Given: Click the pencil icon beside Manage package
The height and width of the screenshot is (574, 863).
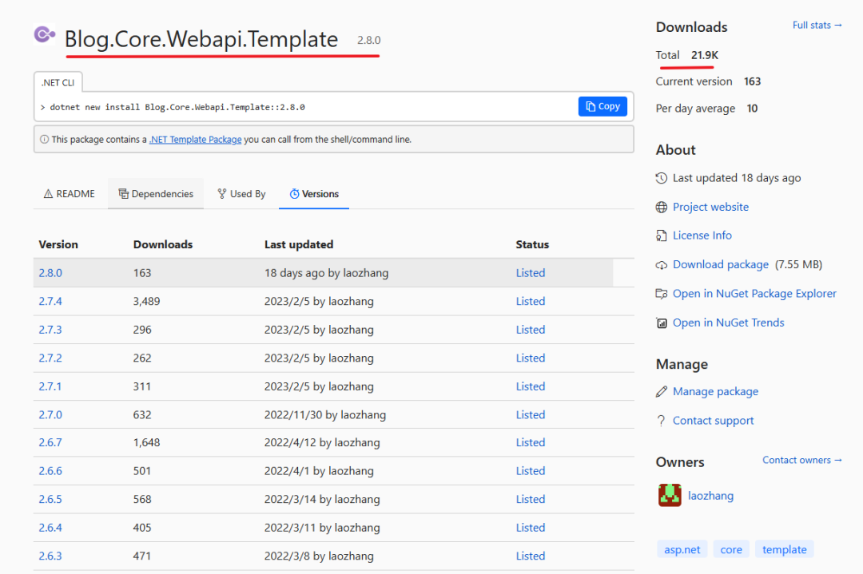Looking at the screenshot, I should 662,391.
